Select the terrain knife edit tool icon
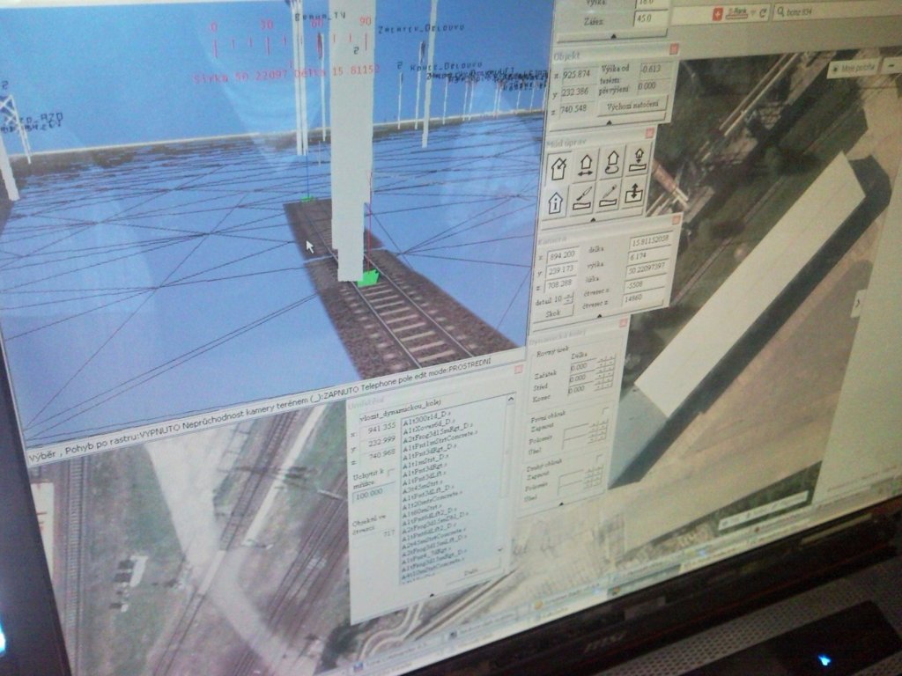This screenshot has width=902, height=676. (581, 198)
